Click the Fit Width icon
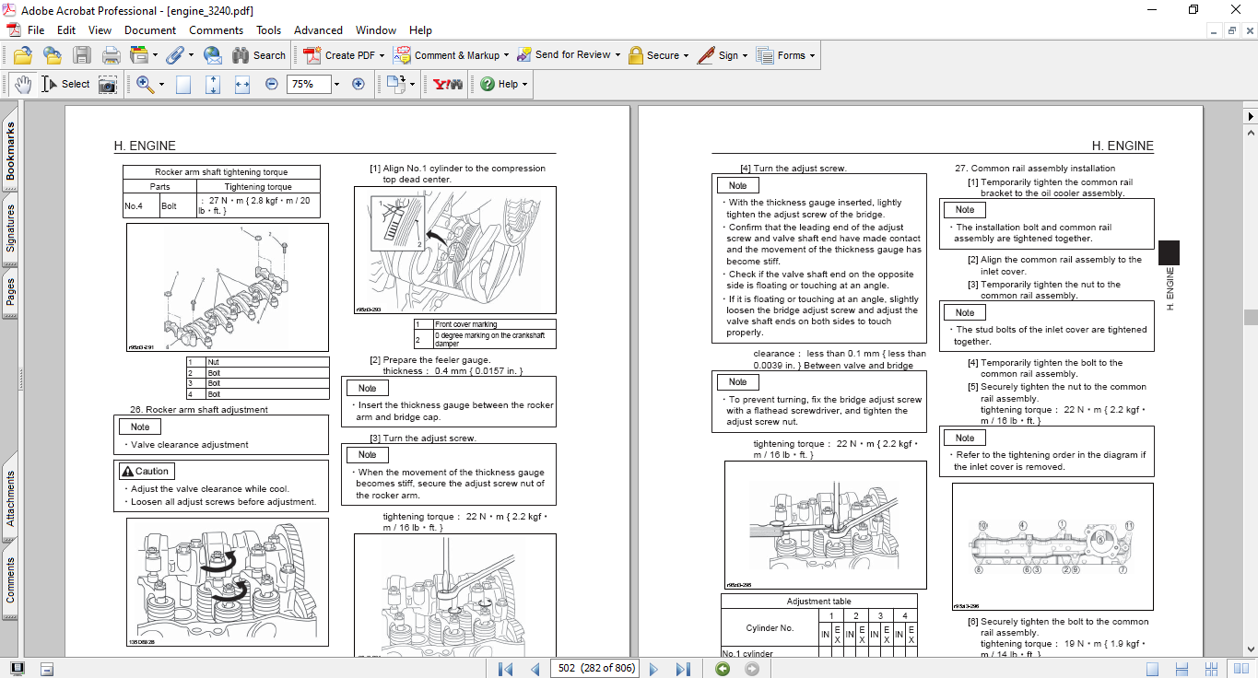The width and height of the screenshot is (1258, 678). pyautogui.click(x=242, y=84)
